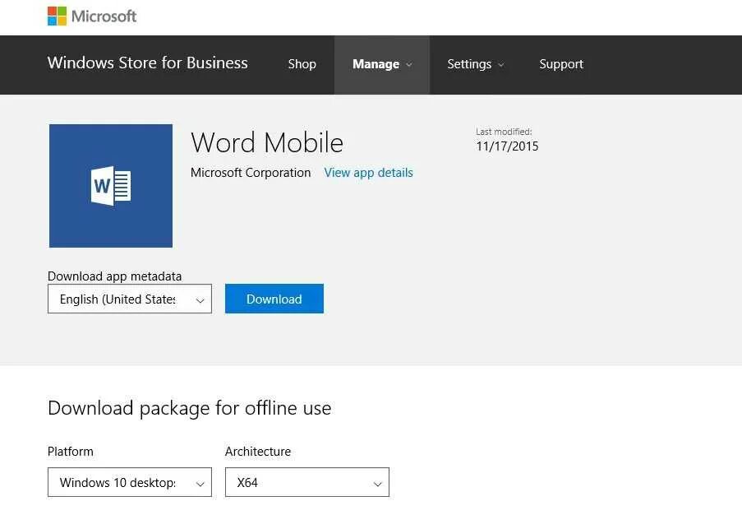Click the Platform dropdown arrow

pos(200,484)
